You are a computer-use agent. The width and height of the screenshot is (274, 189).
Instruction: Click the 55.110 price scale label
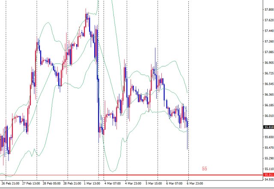[269, 169]
